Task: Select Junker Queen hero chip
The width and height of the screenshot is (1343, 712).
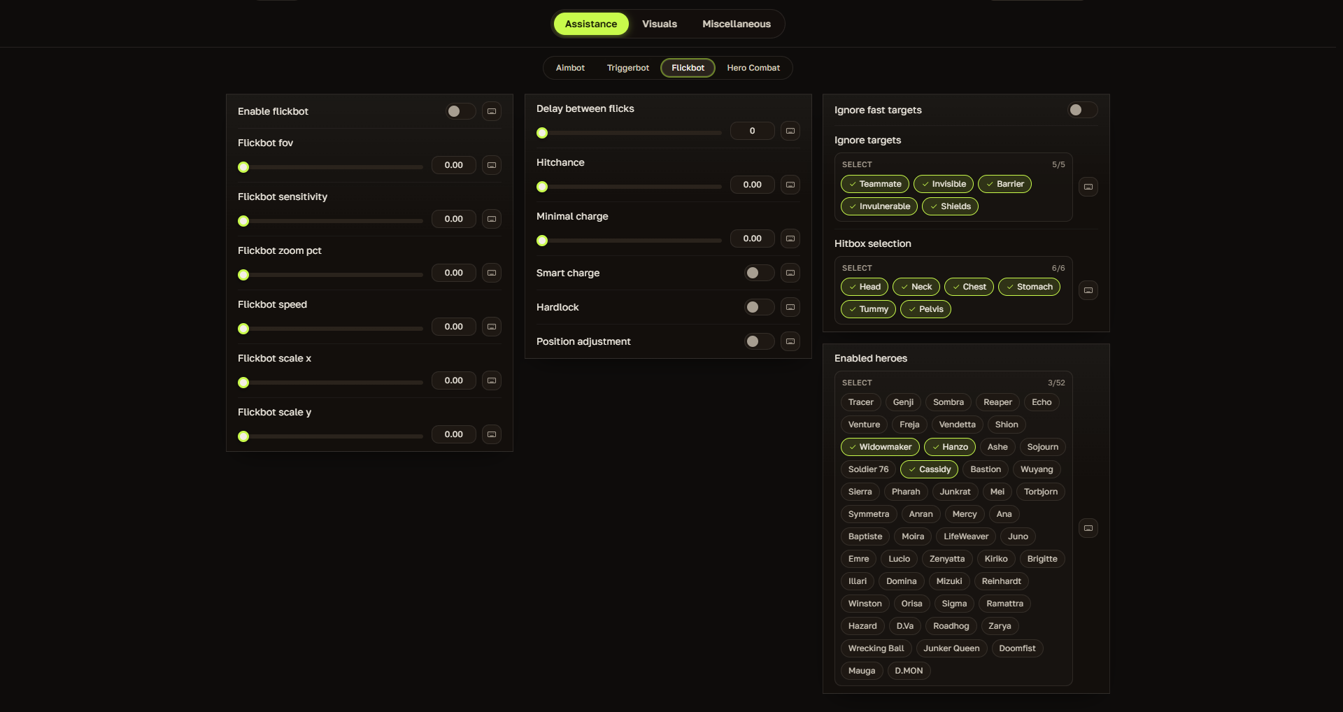Action: pos(952,648)
